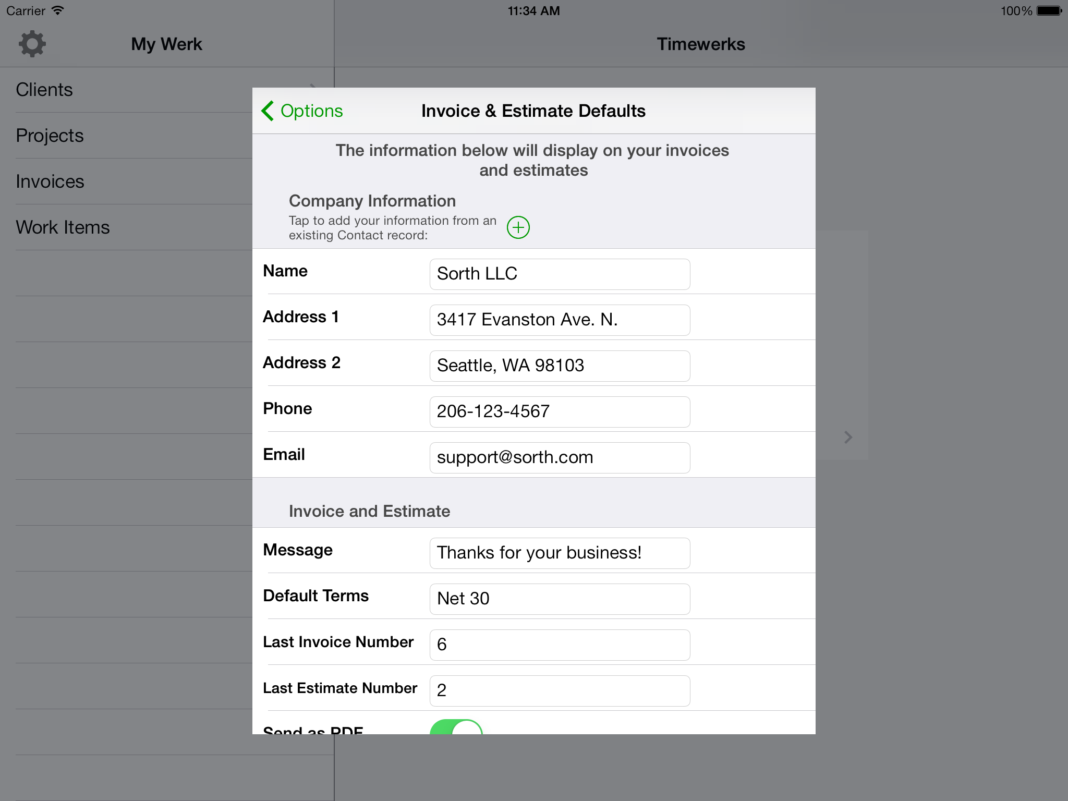
Task: Edit the company Name field
Action: (559, 274)
